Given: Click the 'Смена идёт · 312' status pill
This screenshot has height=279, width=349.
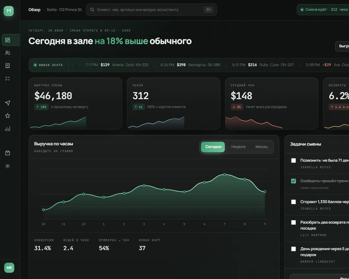Looking at the screenshot, I should 323,10.
